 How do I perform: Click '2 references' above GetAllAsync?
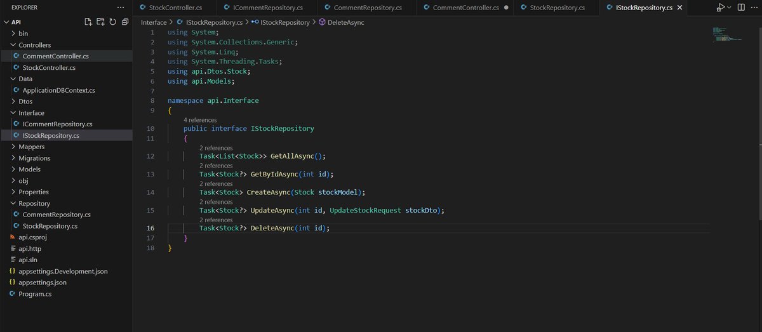coord(216,148)
